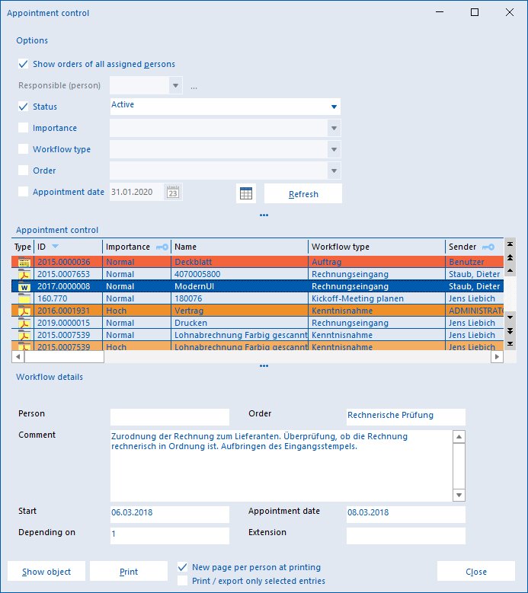
Task: Expand the Workflow type dropdown
Action: (334, 149)
